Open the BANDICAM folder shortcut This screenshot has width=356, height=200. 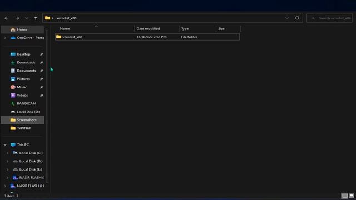coord(23,104)
